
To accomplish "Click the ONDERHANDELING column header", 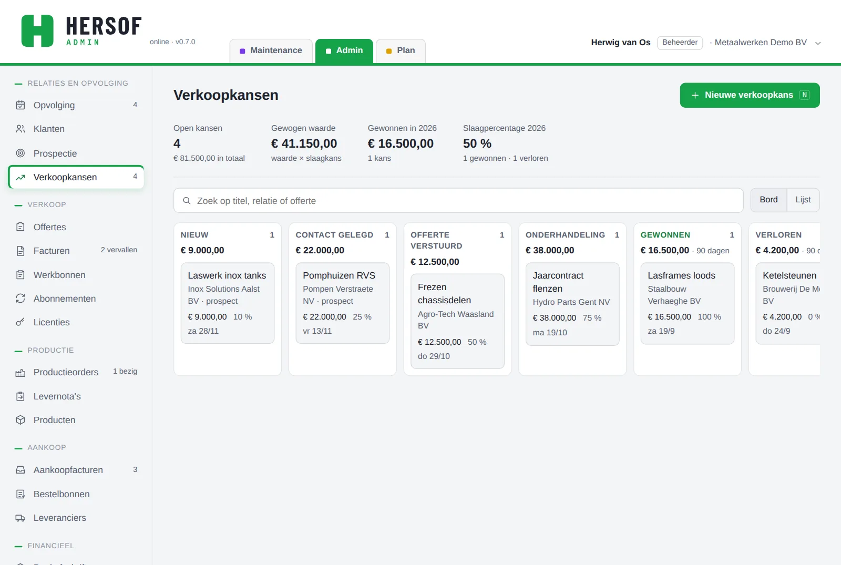I will (x=565, y=235).
